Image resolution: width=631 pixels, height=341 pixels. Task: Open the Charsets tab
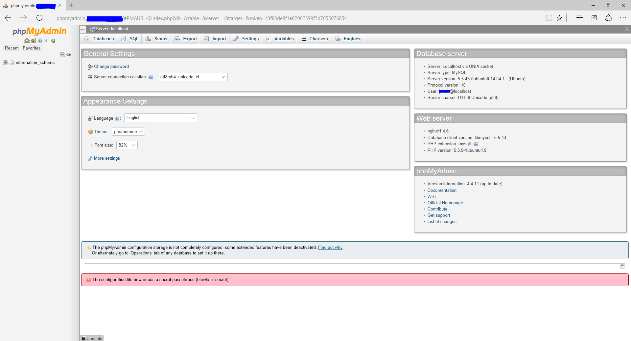tap(315, 39)
